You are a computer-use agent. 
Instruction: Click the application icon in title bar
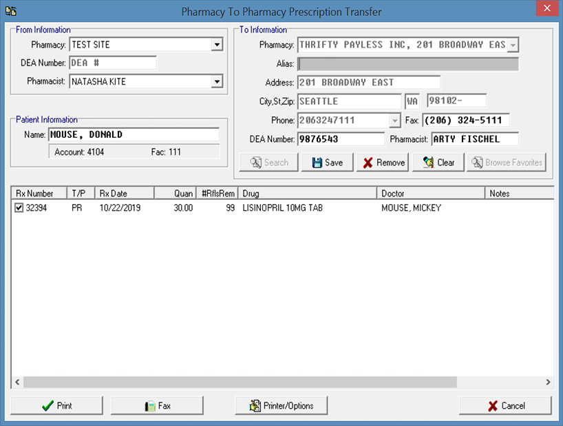pyautogui.click(x=10, y=11)
